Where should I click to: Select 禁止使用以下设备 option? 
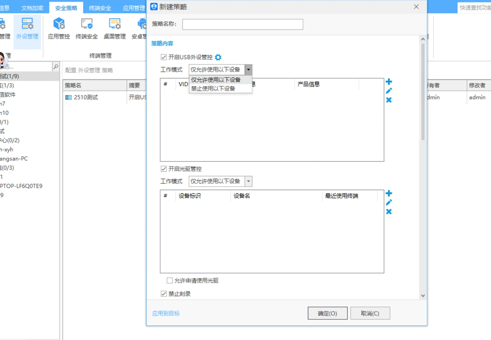click(220, 88)
